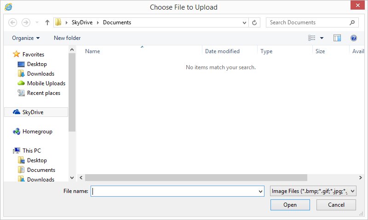Click the navigation pane vertical scrollbar thumb
Image resolution: width=368 pixels, height=220 pixels.
[72, 92]
